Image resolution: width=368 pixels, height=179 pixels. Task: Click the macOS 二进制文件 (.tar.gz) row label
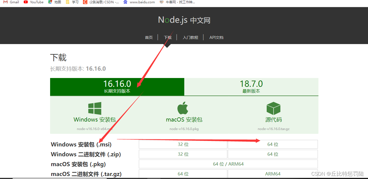[86, 174]
